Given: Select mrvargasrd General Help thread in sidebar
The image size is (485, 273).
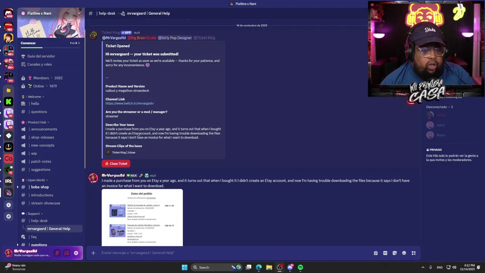Looking at the screenshot, I should click(x=53, y=229).
